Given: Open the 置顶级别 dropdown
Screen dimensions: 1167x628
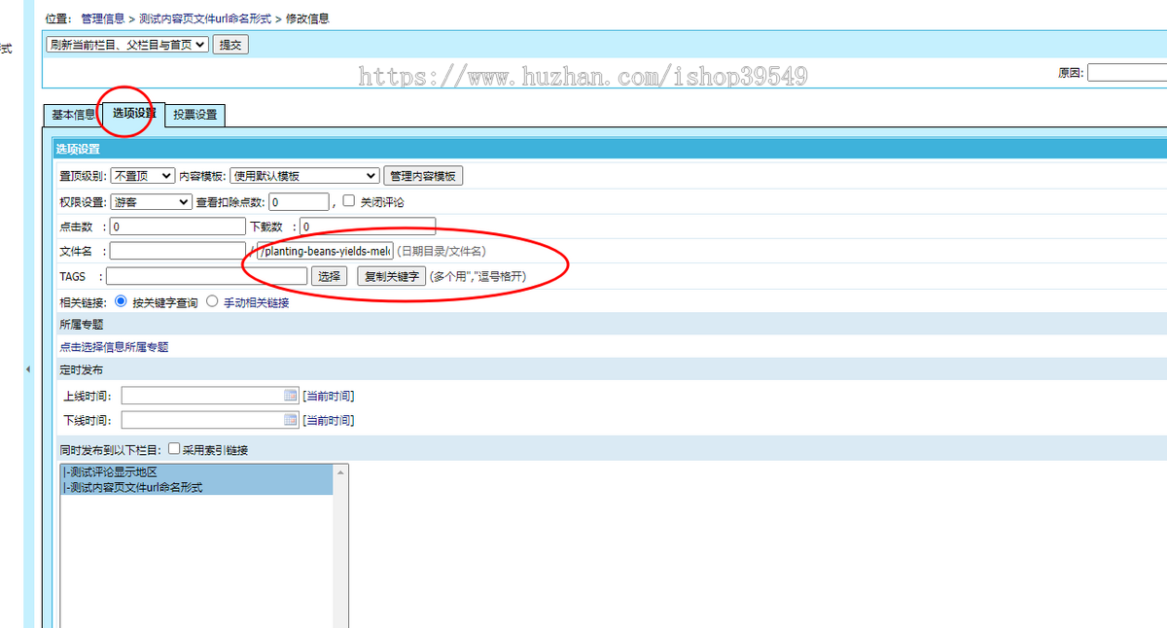Looking at the screenshot, I should (142, 176).
